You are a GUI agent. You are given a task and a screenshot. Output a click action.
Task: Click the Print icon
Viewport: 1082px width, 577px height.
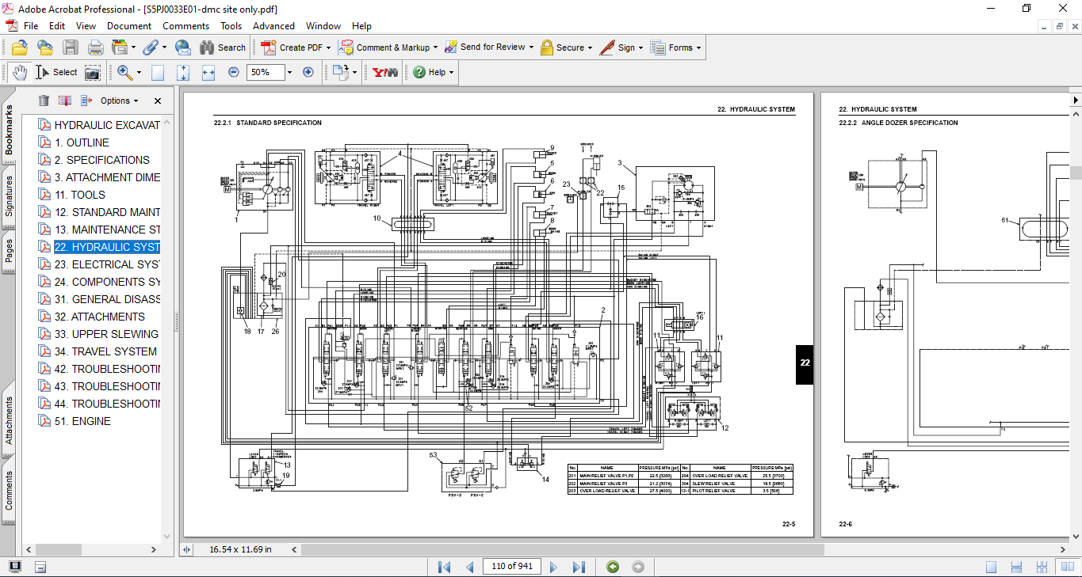[x=96, y=47]
